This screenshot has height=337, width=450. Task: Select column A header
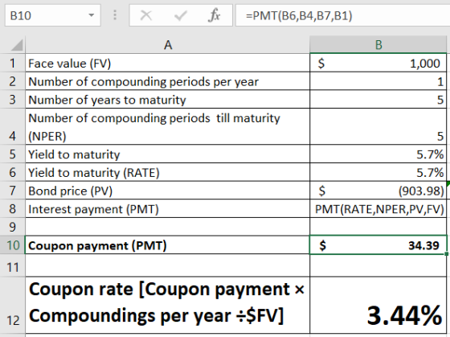click(168, 45)
